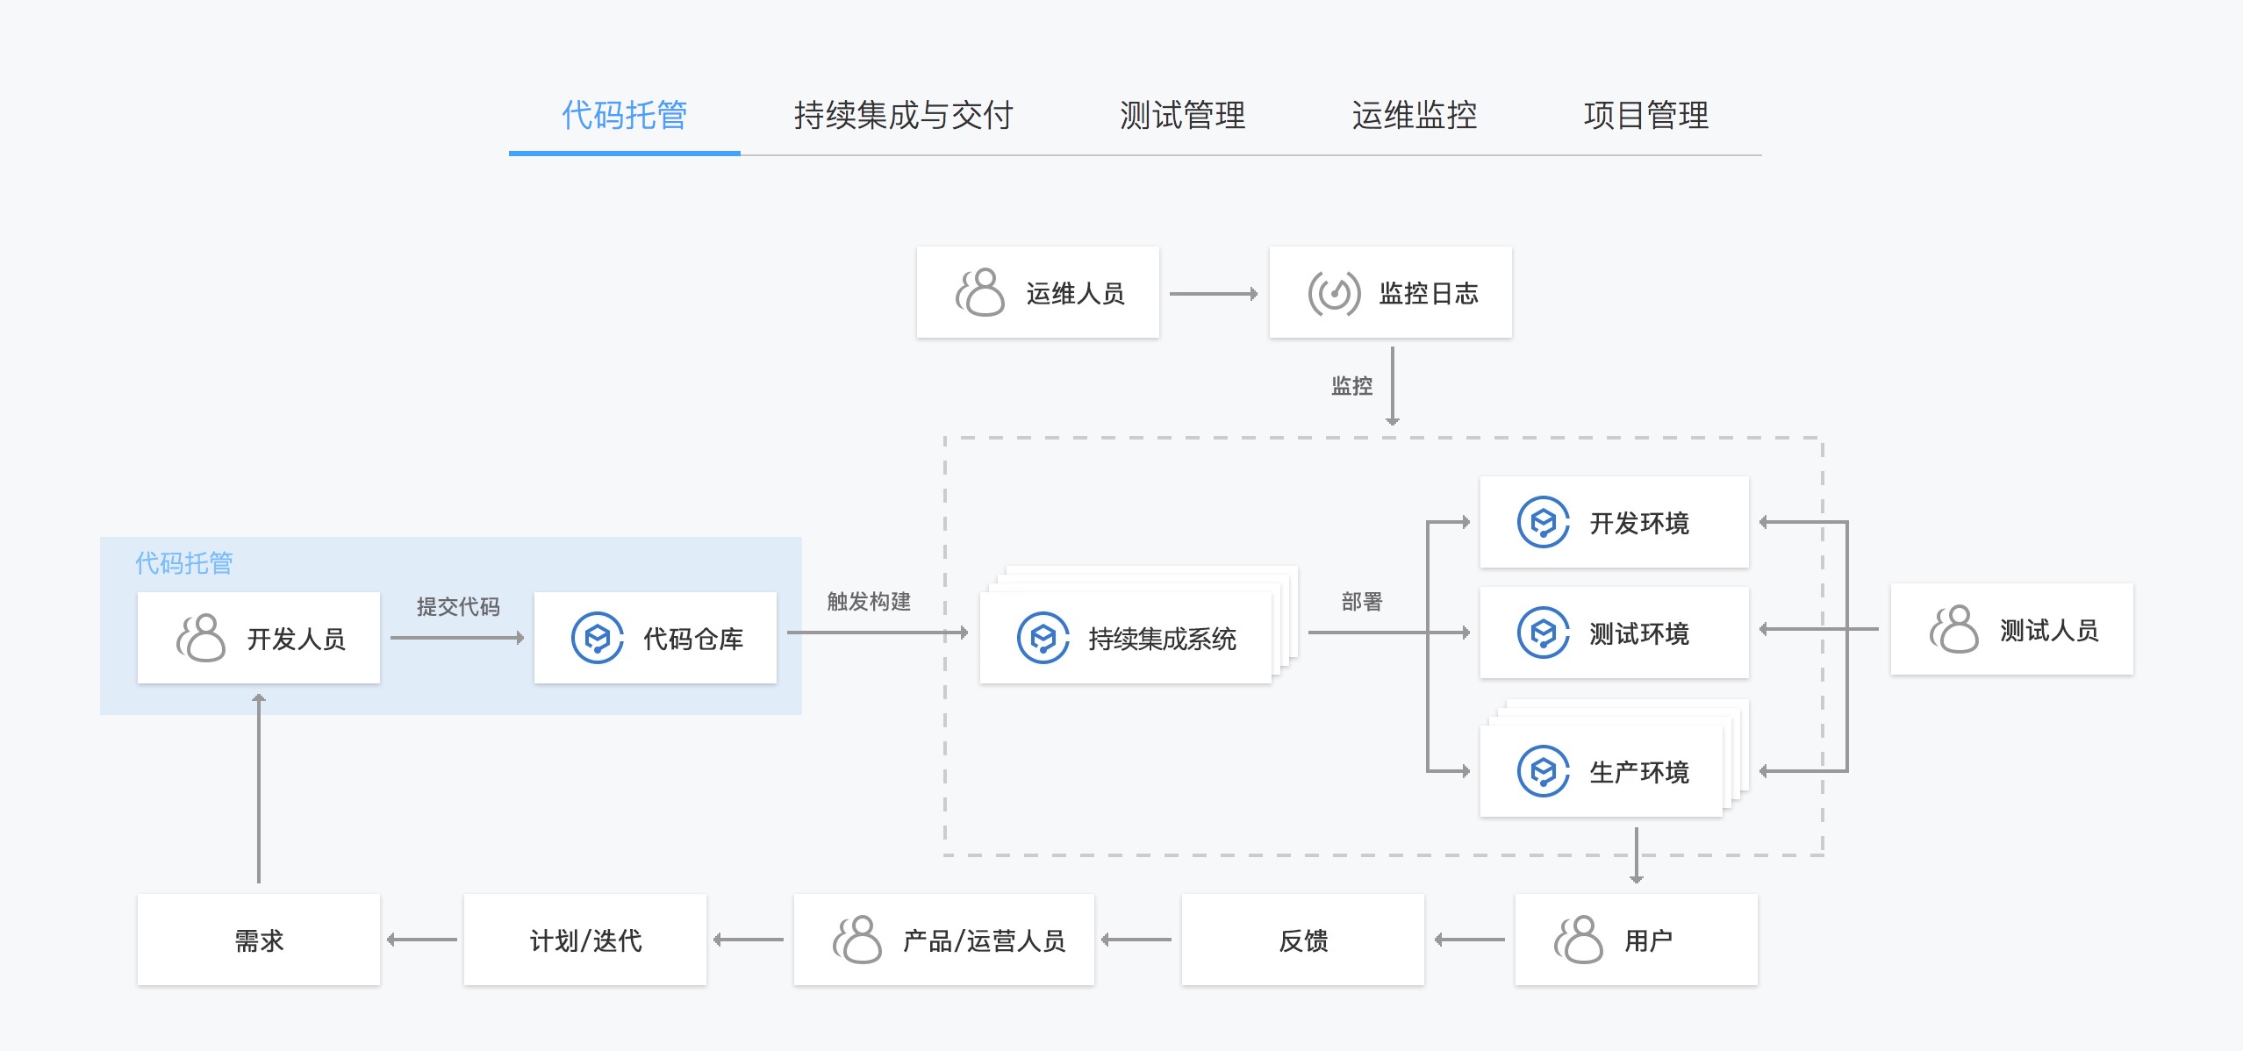Go to the 项目管理 tab
Image resolution: width=2243 pixels, height=1051 pixels.
tap(1645, 115)
